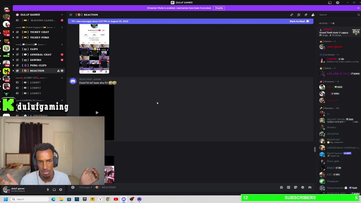Toggle the member list icon
Image resolution: width=361 pixels, height=203 pixels.
point(313,15)
